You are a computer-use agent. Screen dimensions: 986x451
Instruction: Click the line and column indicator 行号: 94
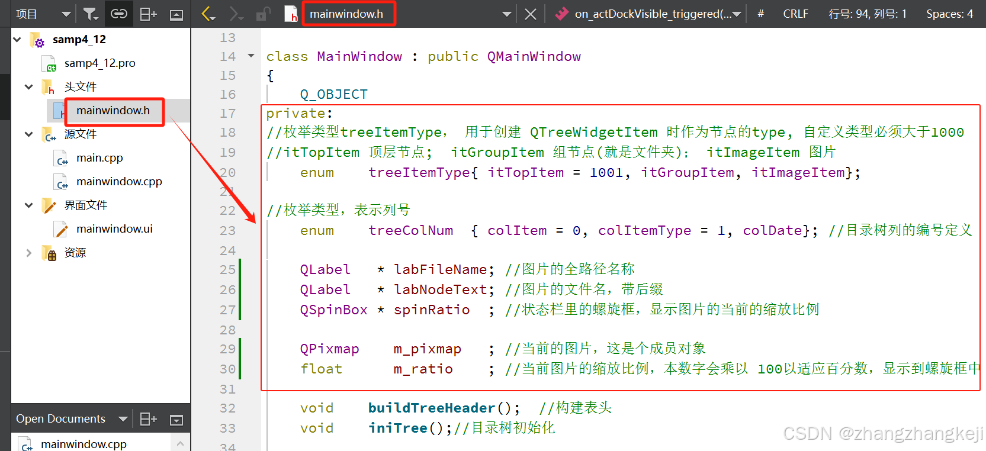coord(868,14)
